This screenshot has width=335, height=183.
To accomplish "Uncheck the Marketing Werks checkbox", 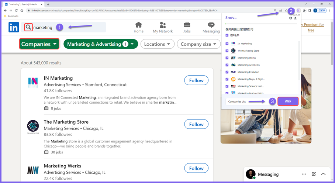I will click(x=227, y=58).
